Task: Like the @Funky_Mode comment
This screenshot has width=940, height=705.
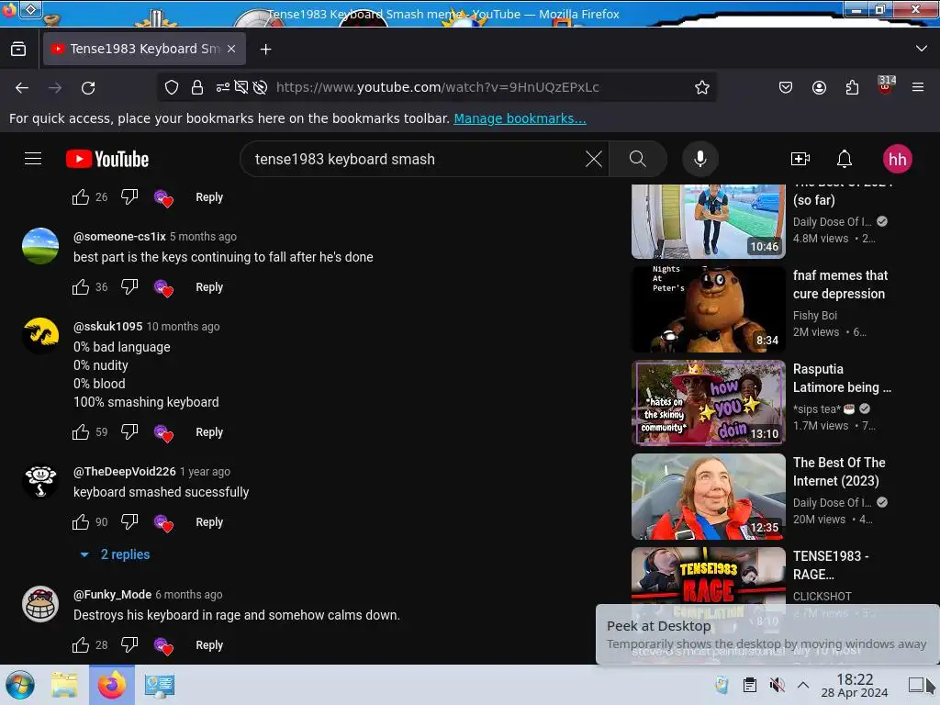Action: pos(81,645)
